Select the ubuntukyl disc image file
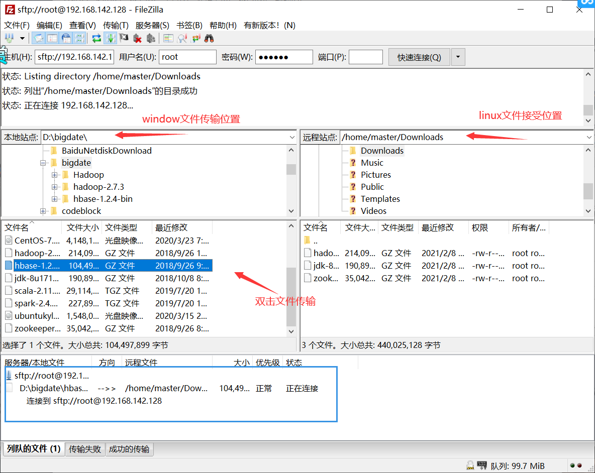The width and height of the screenshot is (595, 473). (108, 316)
